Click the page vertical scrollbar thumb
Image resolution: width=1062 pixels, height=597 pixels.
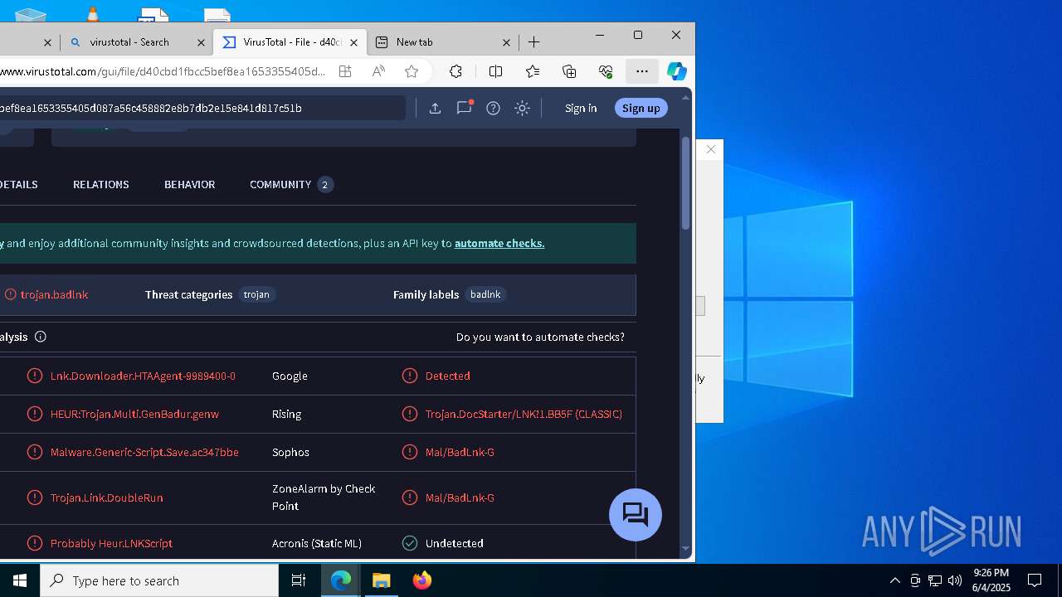(685, 182)
